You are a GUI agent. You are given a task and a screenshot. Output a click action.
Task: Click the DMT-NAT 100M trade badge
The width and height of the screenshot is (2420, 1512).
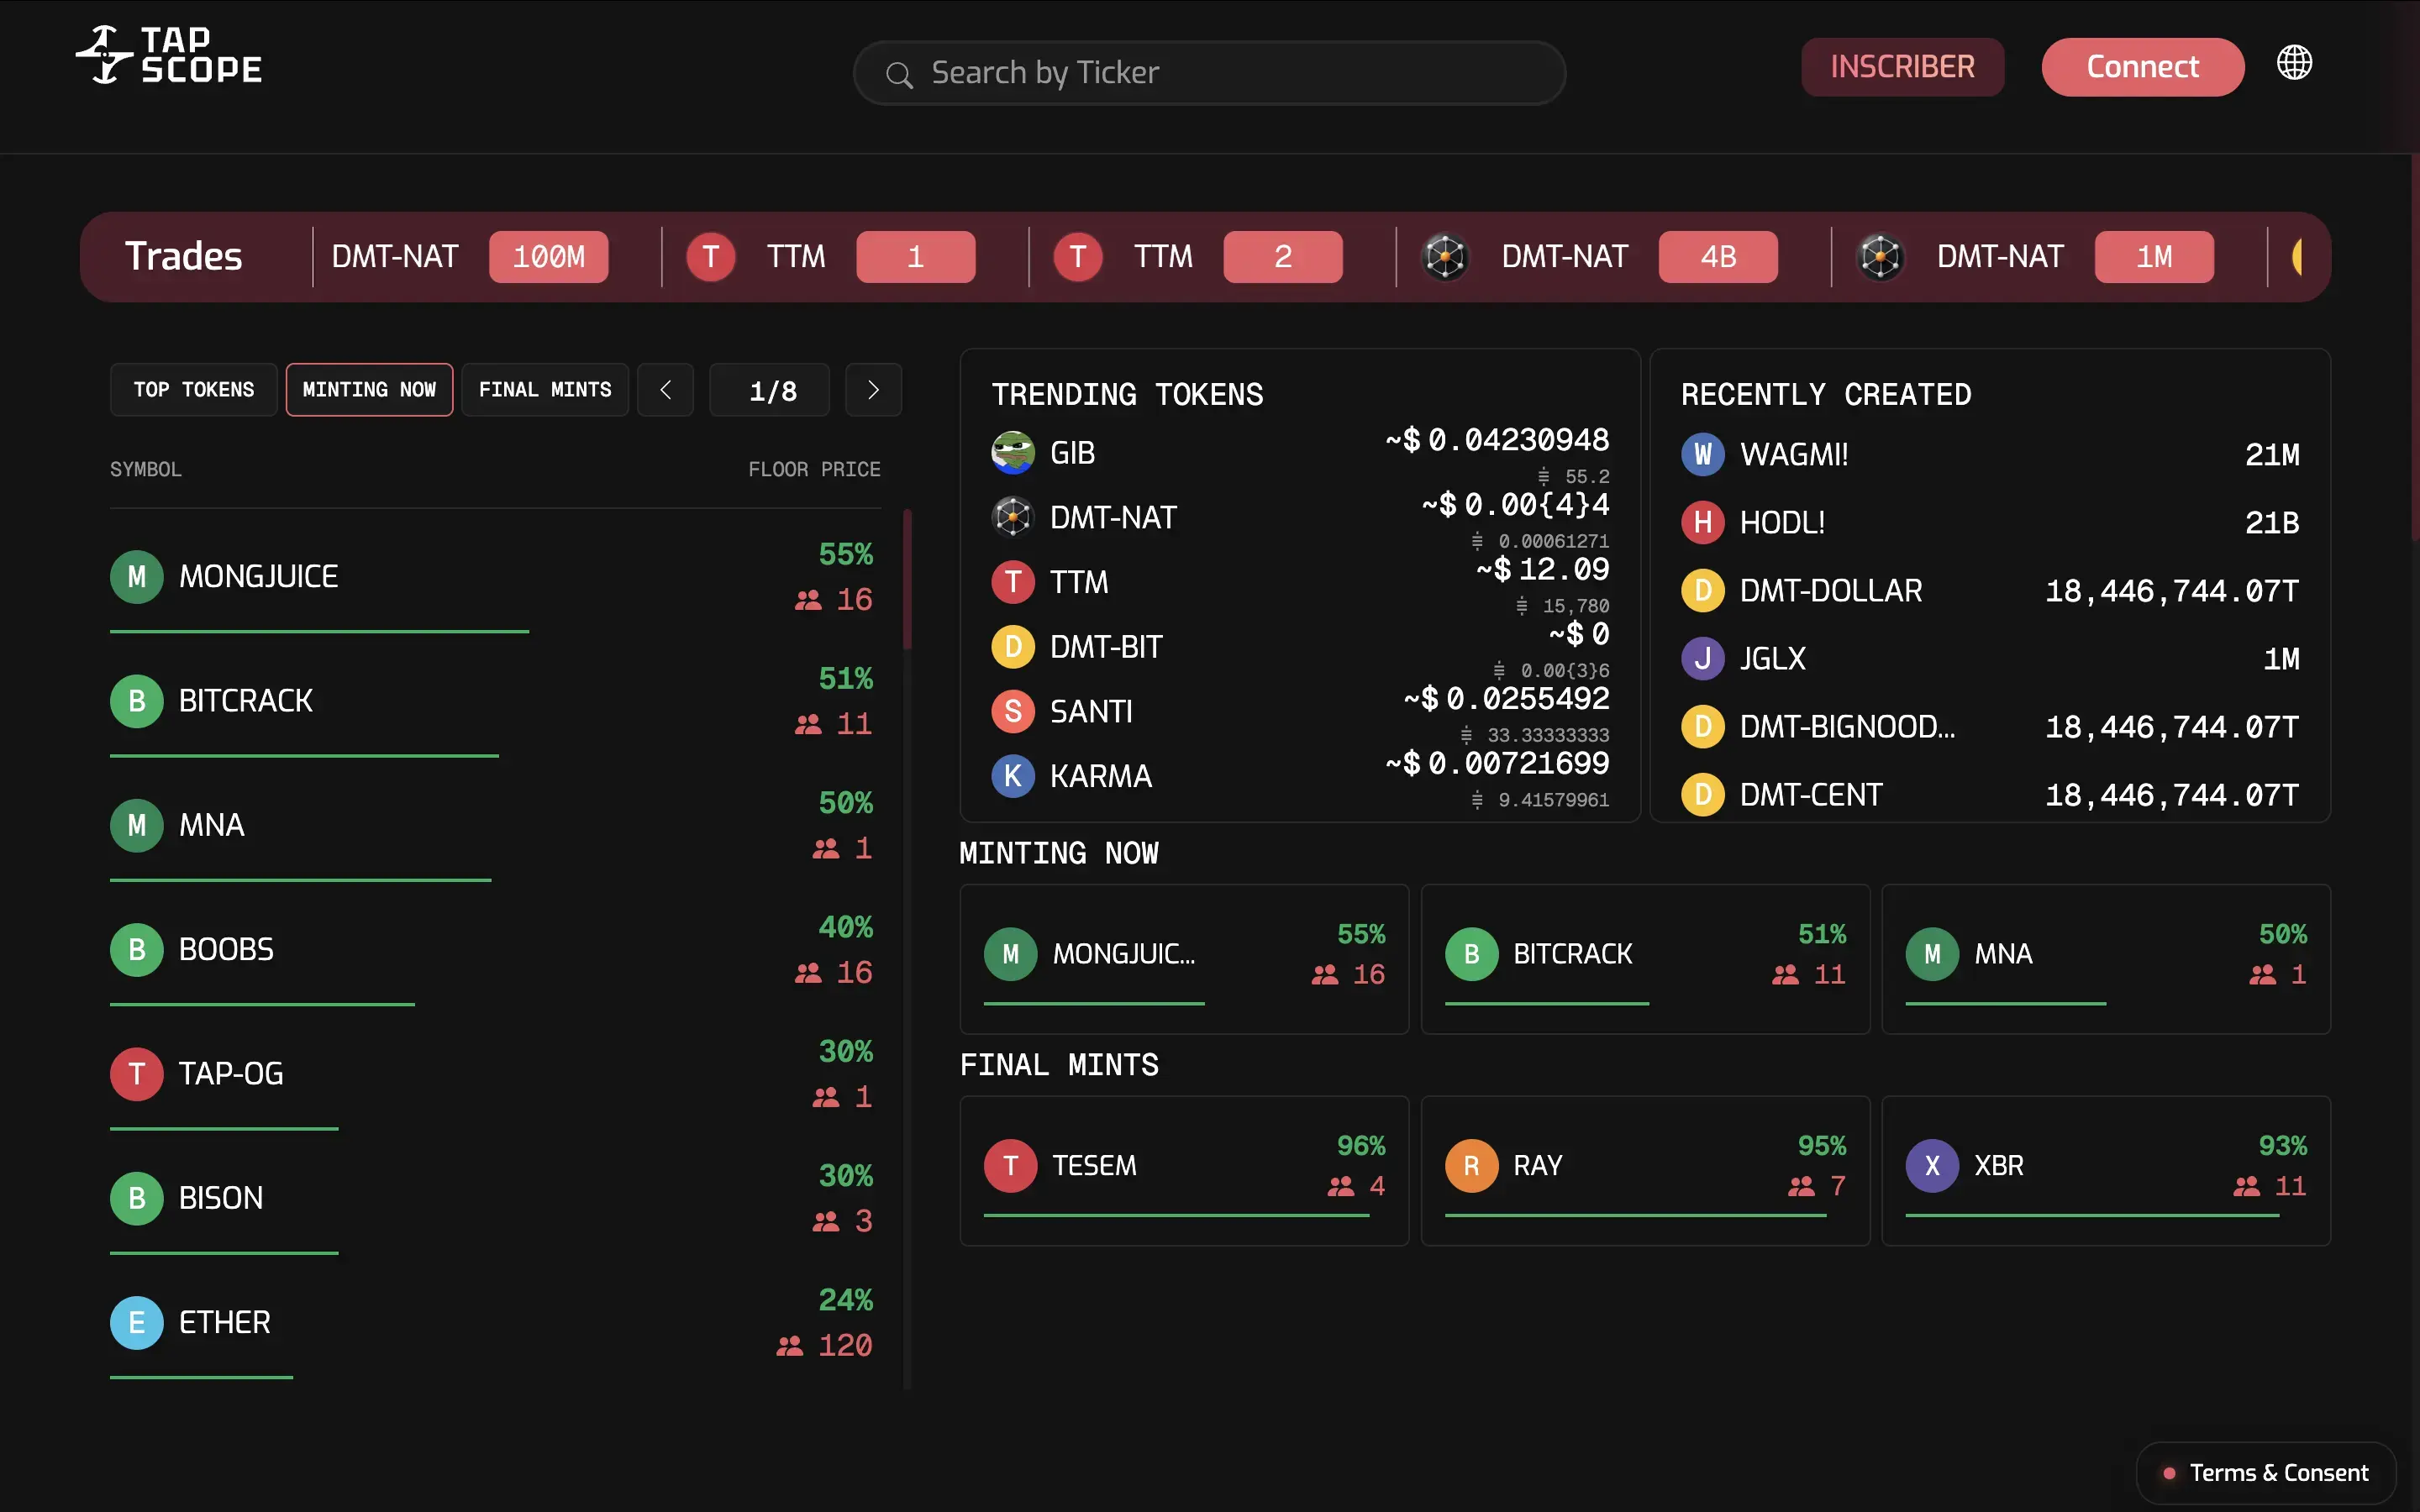pyautogui.click(x=548, y=257)
